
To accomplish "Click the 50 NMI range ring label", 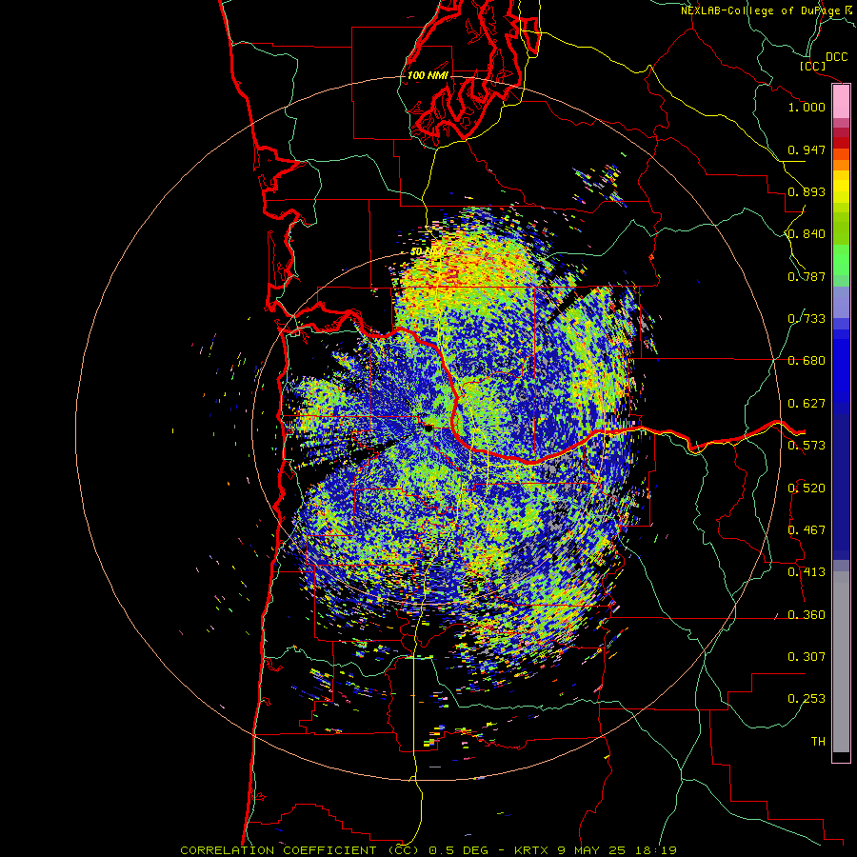I will click(427, 251).
